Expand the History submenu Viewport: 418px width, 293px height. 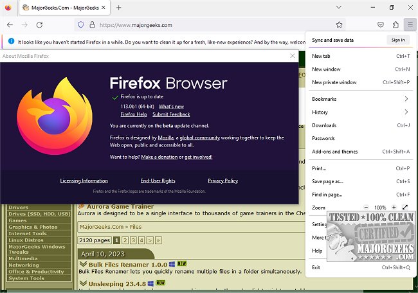tap(406, 112)
